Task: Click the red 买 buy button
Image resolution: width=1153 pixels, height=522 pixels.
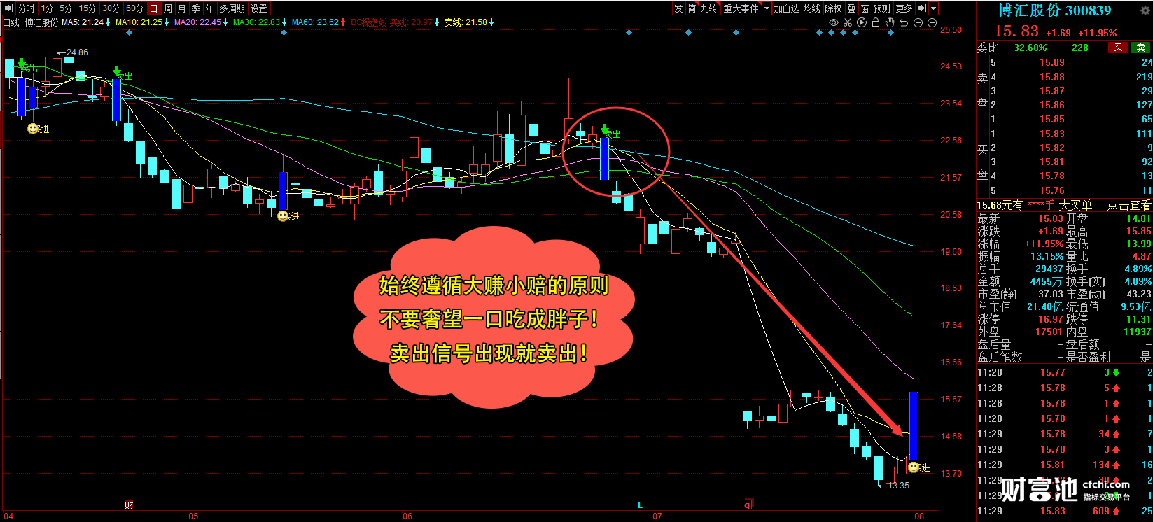Action: [1118, 48]
